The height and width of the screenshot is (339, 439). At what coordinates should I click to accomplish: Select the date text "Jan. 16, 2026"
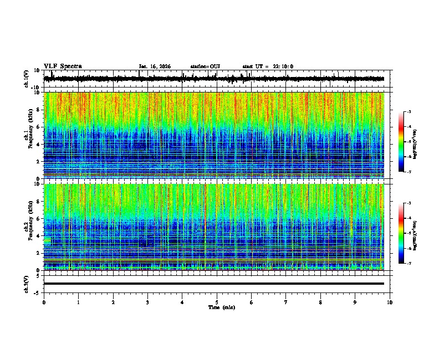[155, 66]
